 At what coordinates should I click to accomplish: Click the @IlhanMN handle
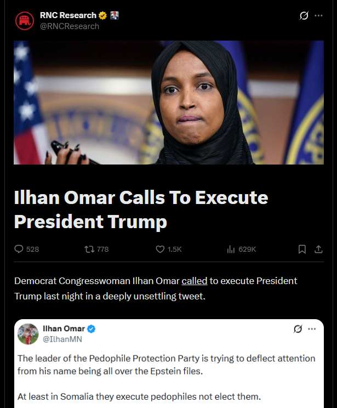pyautogui.click(x=62, y=339)
